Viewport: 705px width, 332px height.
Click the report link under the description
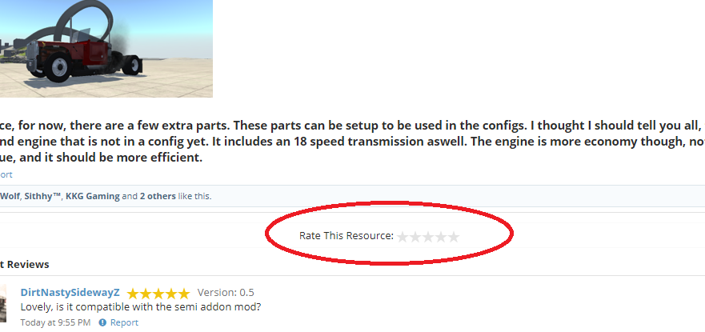pos(6,174)
